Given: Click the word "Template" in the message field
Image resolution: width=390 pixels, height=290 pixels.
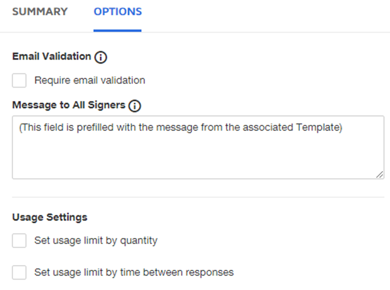Looking at the screenshot, I should 317,127.
